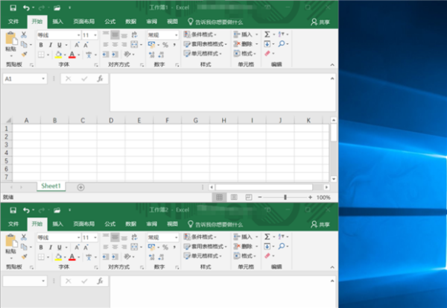Viewport: 447px width, 308px height.
Task: Switch to the 公式 tab in 工作簿2
Action: point(110,224)
